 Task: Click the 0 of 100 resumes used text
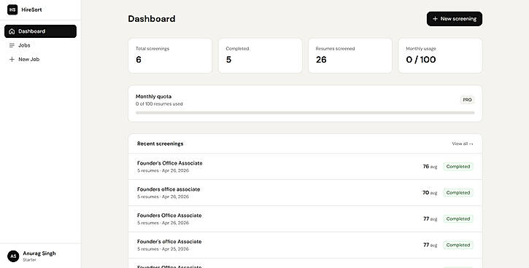click(159, 104)
